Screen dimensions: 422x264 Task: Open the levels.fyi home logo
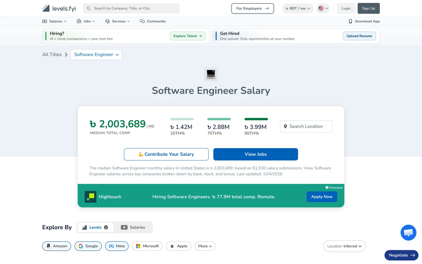pyautogui.click(x=59, y=8)
